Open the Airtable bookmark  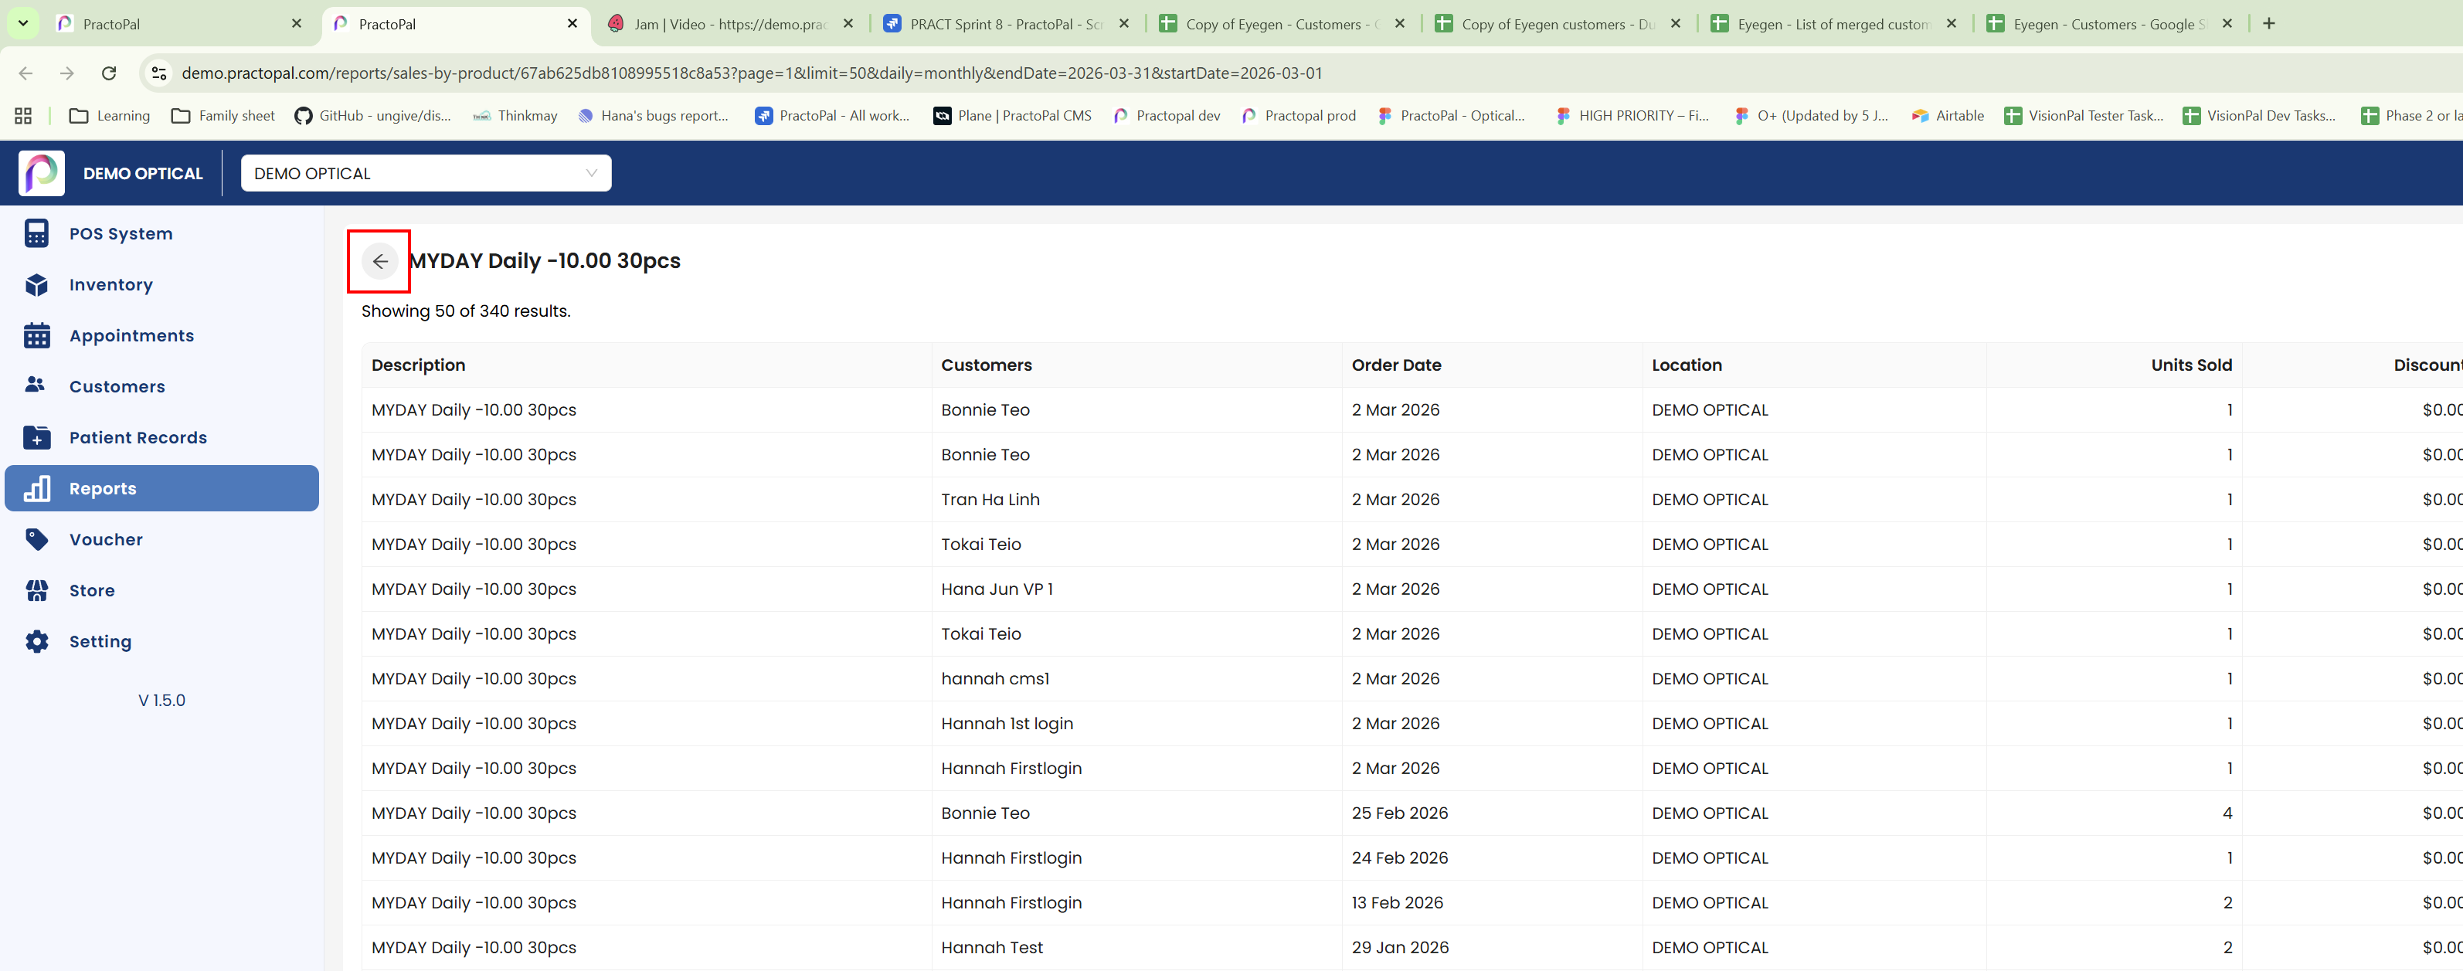click(x=1948, y=116)
